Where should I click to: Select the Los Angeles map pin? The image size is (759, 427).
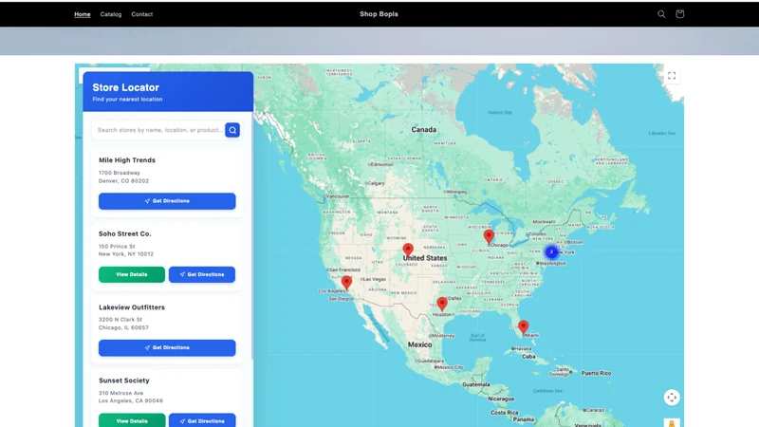coord(346,282)
